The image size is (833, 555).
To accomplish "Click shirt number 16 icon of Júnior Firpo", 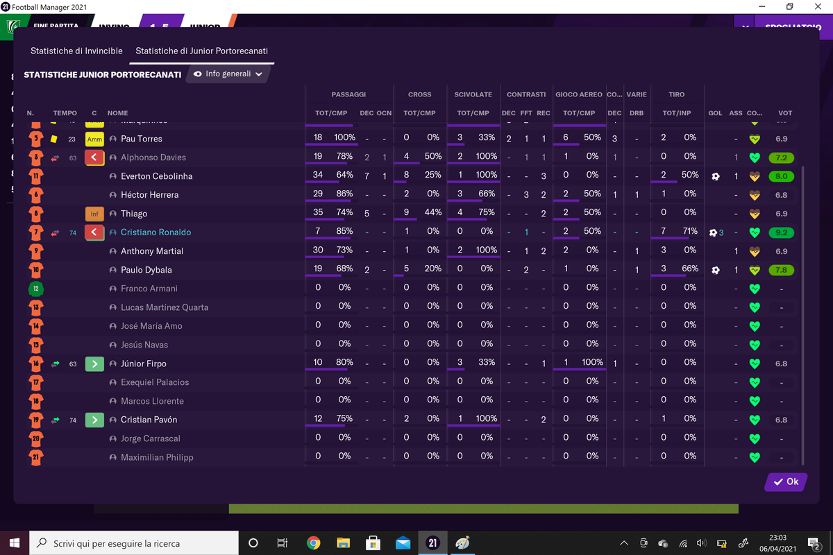I will [35, 364].
